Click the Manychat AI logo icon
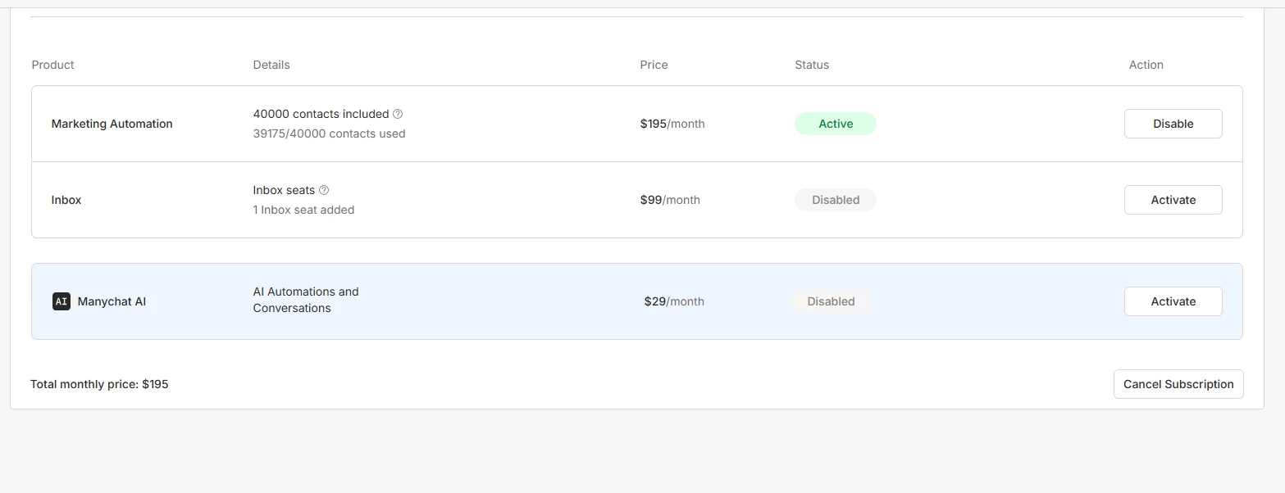Image resolution: width=1285 pixels, height=493 pixels. 62,301
